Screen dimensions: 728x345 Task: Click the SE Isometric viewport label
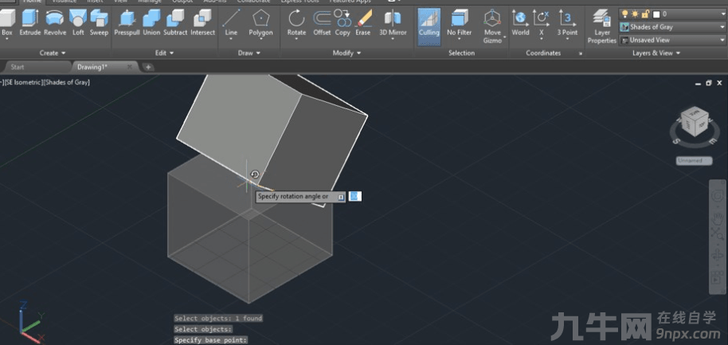coord(23,82)
